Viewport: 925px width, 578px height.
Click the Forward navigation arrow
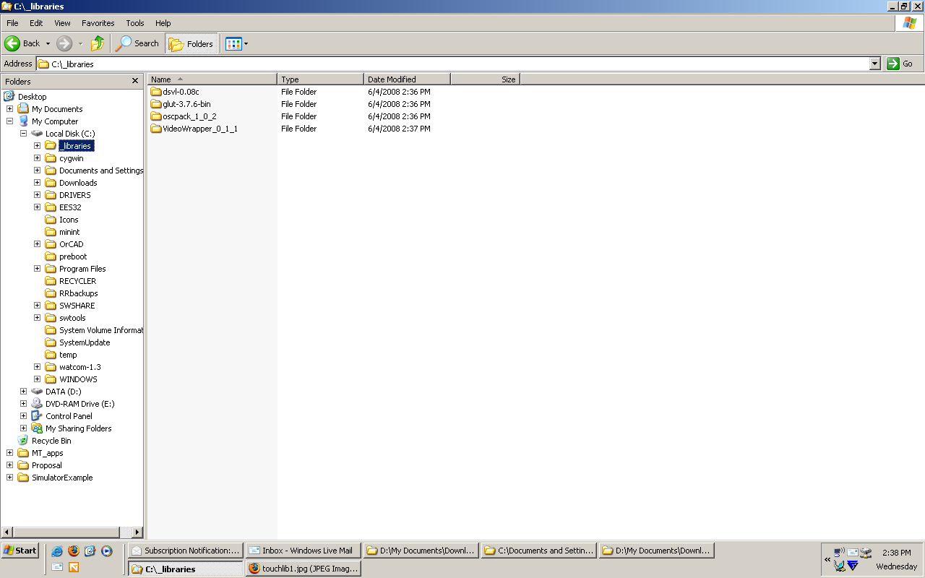click(64, 43)
